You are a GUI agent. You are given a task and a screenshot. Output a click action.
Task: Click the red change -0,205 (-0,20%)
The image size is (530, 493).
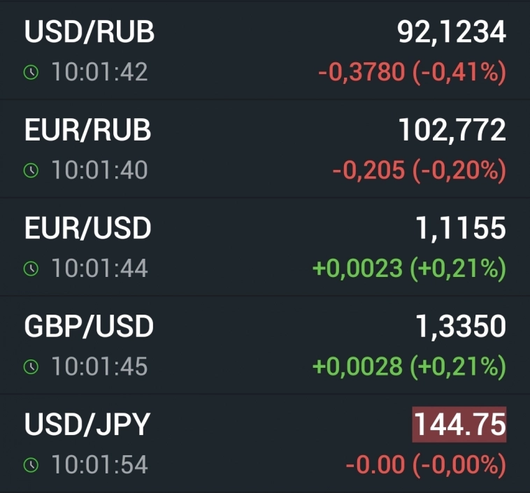click(419, 170)
